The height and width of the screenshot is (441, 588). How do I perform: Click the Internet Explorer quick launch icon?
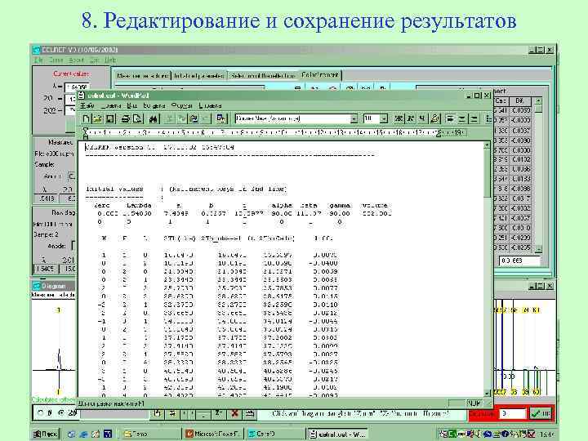point(83,434)
